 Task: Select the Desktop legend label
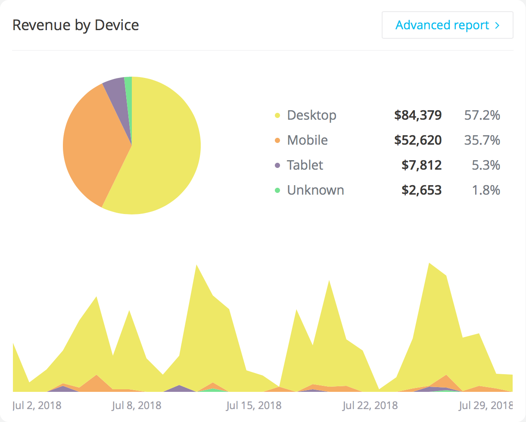312,115
